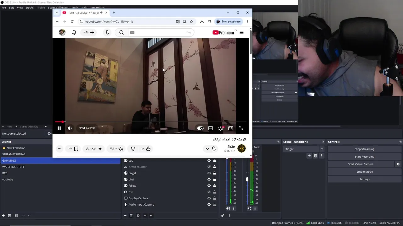Viewport: 403px width, 226px height.
Task: Add a new scene transition
Action: [309, 156]
